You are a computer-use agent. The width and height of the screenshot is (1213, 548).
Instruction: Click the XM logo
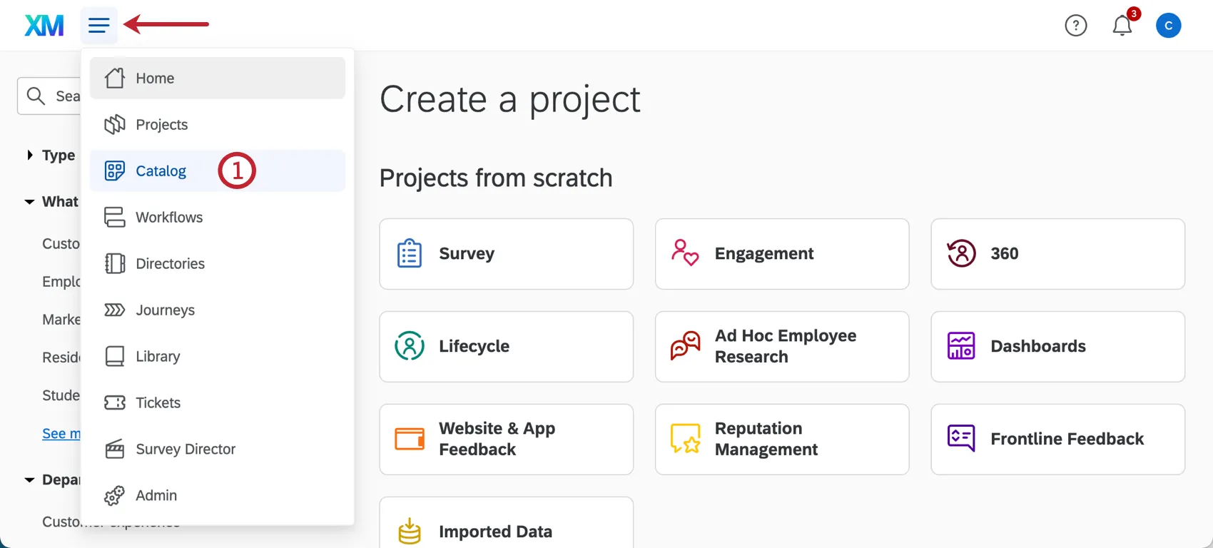pos(44,26)
